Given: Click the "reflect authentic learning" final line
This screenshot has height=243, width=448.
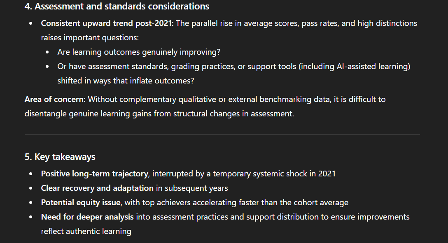Looking at the screenshot, I should click(86, 231).
